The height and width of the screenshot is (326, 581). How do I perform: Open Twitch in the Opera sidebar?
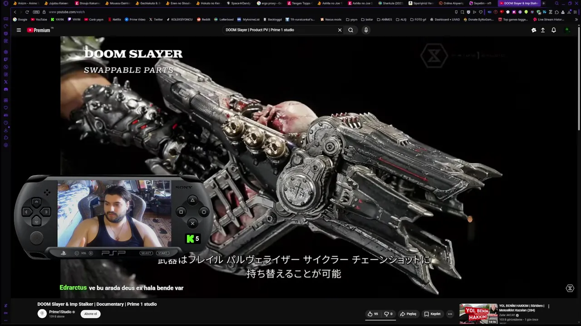pyautogui.click(x=5, y=59)
